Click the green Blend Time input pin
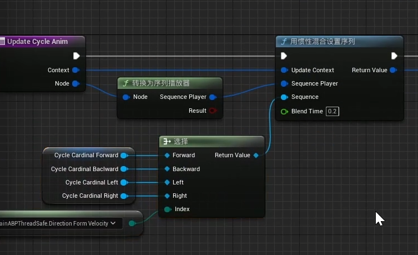 284,112
